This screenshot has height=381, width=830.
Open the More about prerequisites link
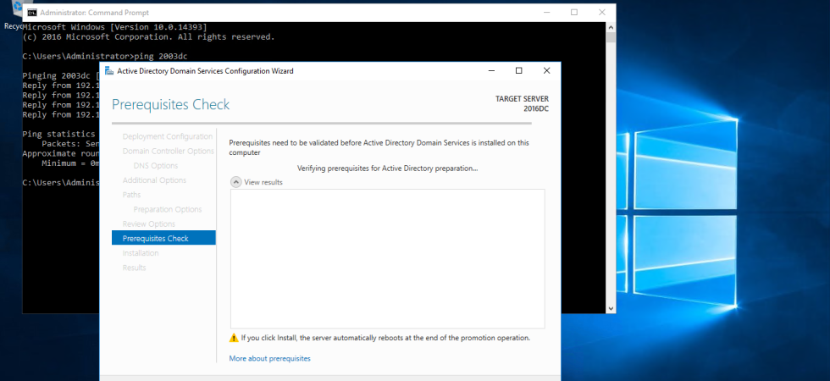point(269,358)
